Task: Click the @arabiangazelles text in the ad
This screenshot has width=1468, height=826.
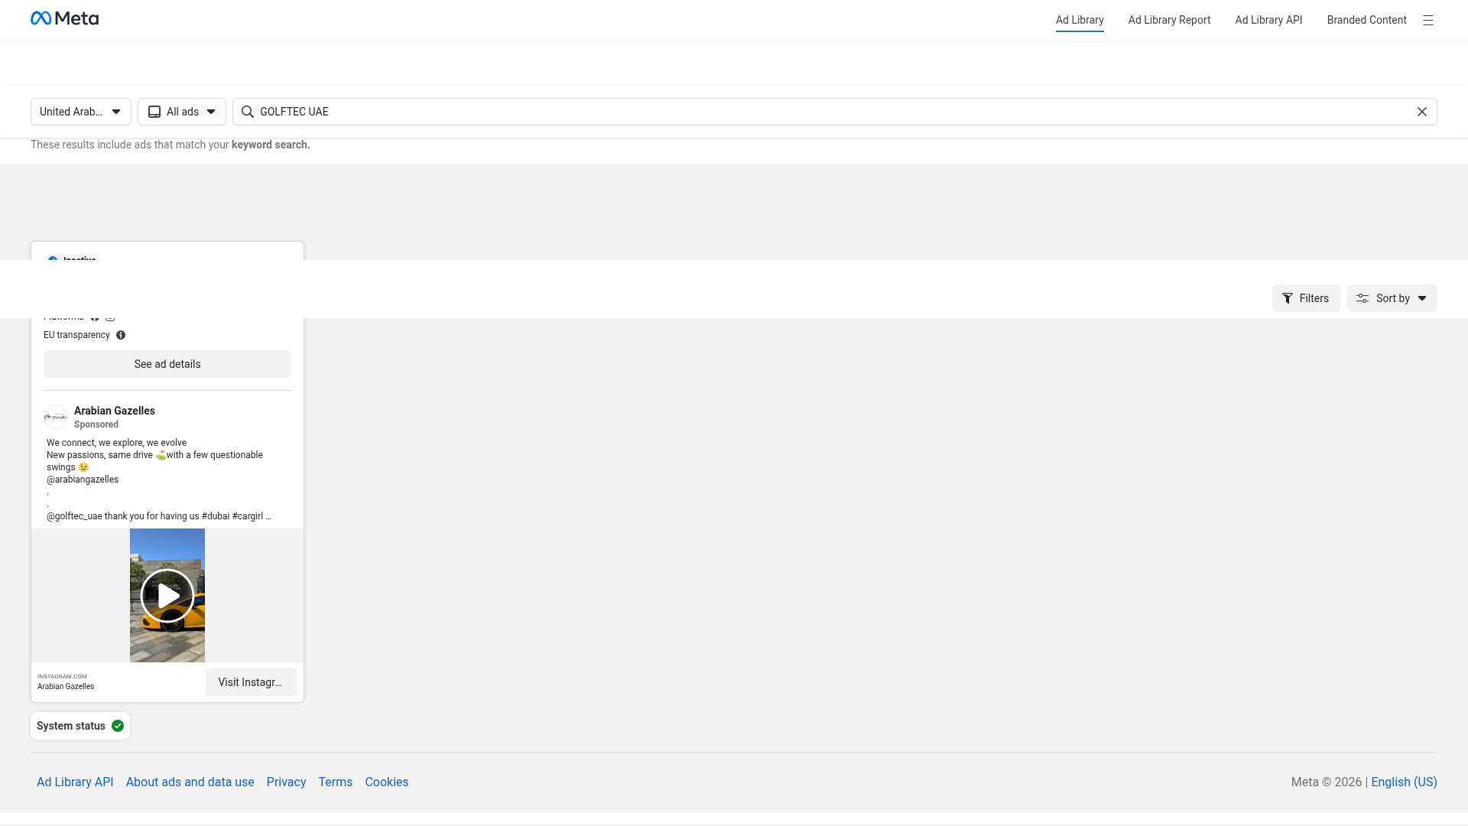Action: click(x=83, y=480)
